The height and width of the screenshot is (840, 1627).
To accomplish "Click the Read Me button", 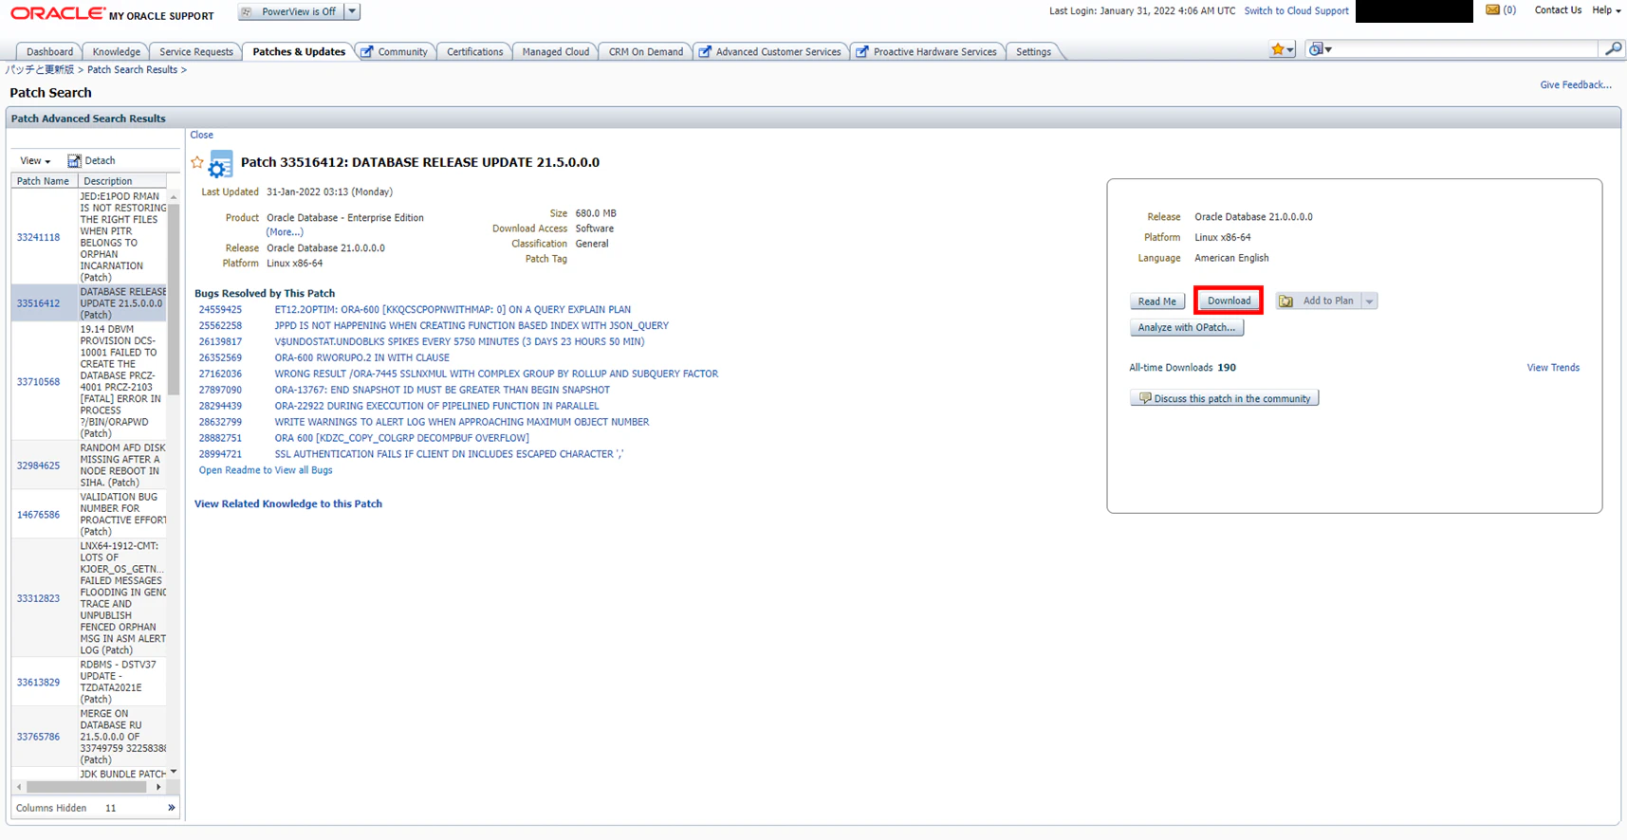I will [1156, 301].
